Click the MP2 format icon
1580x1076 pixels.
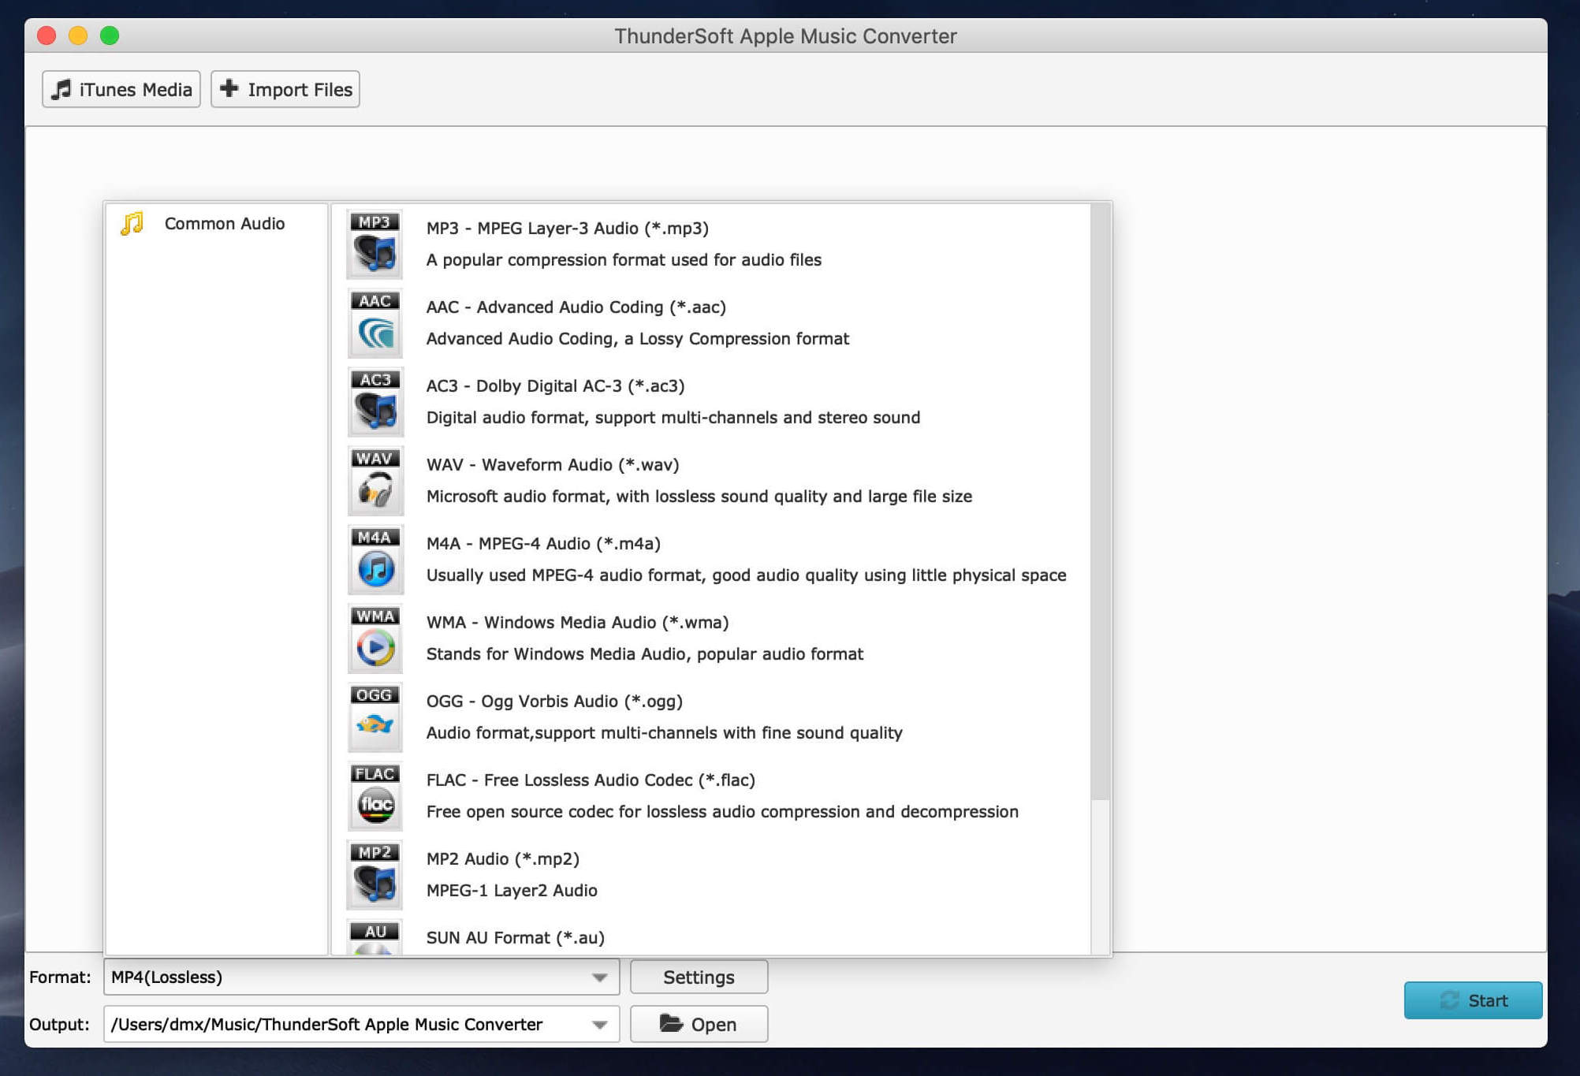click(x=375, y=875)
